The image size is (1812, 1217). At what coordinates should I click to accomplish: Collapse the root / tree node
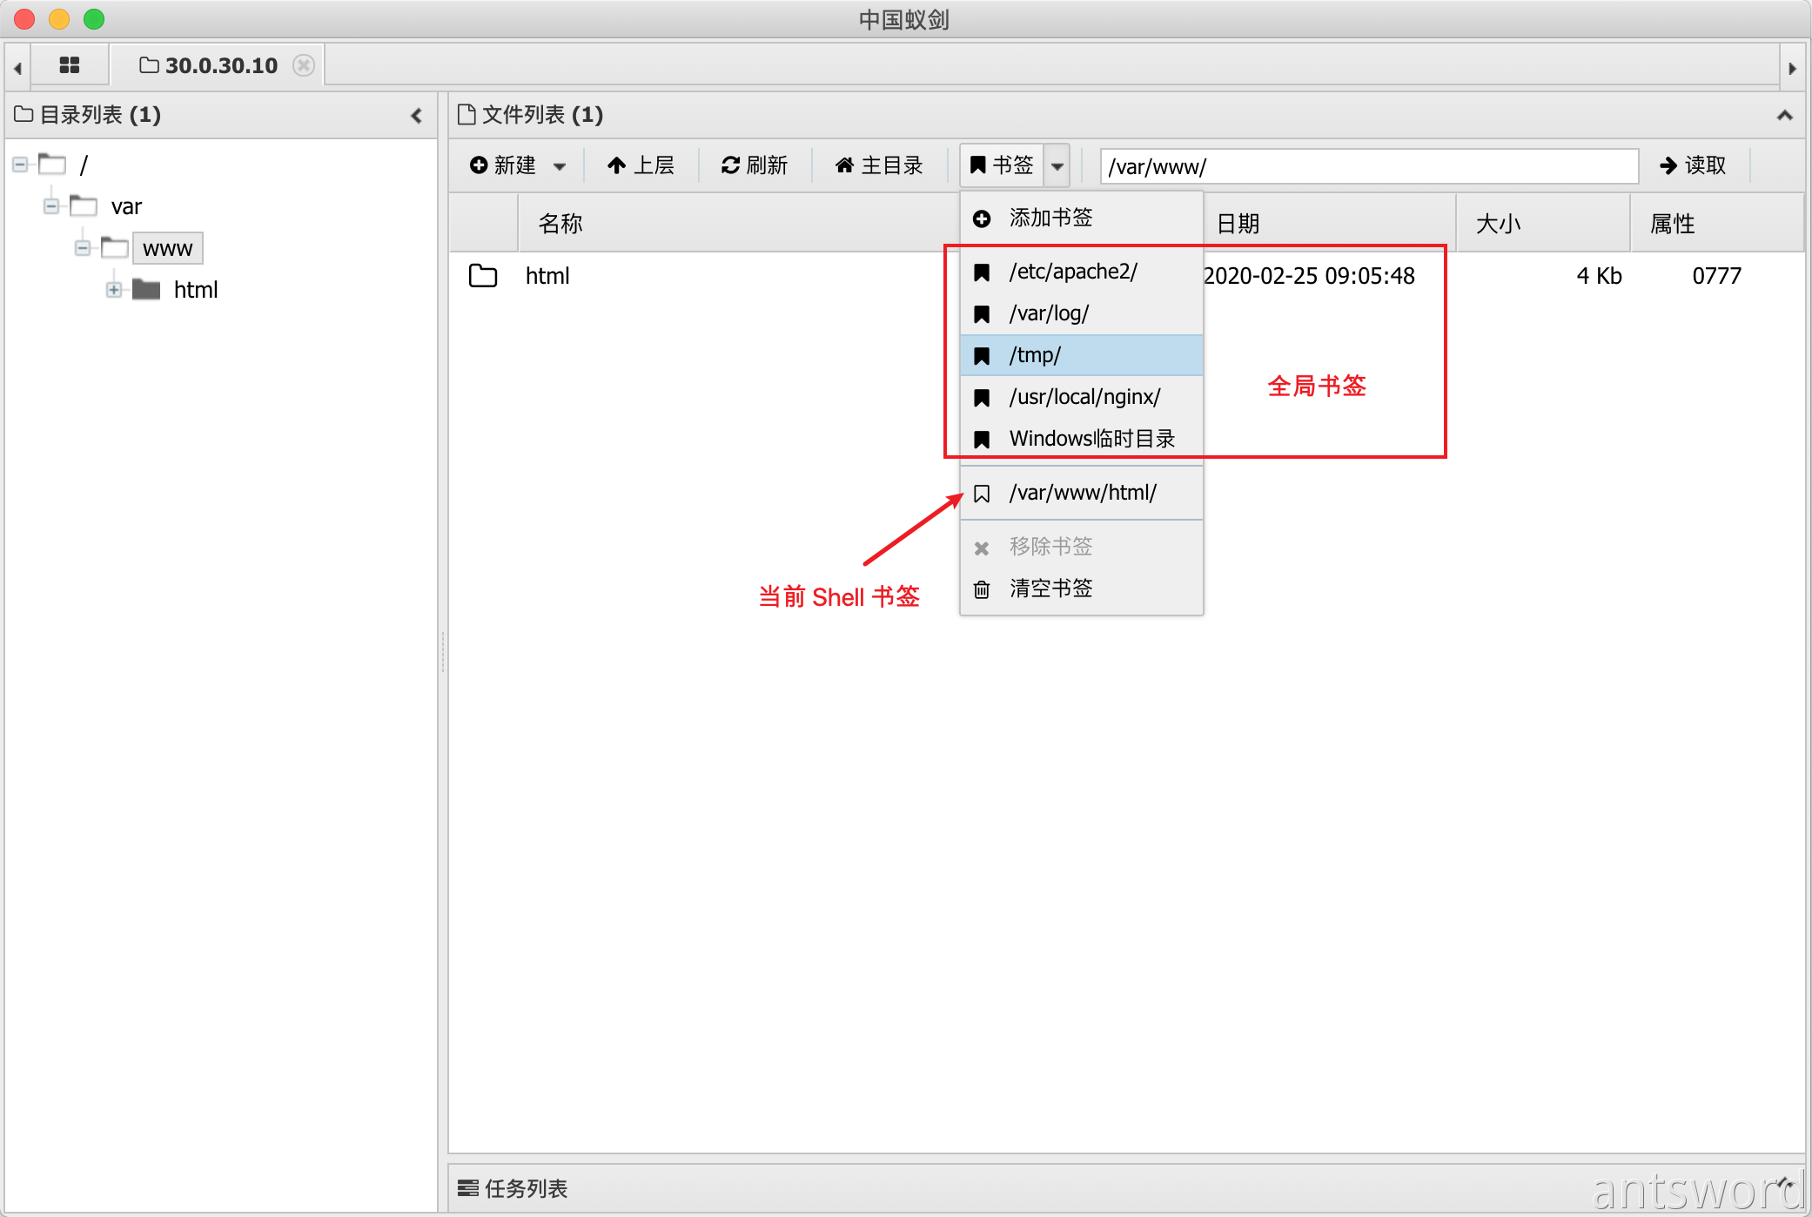pyautogui.click(x=20, y=165)
